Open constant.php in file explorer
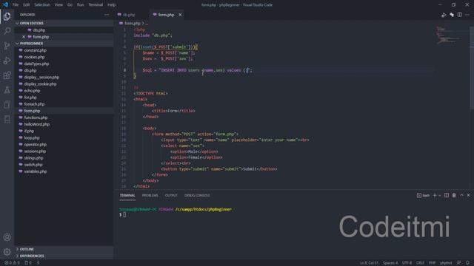 click(35, 50)
